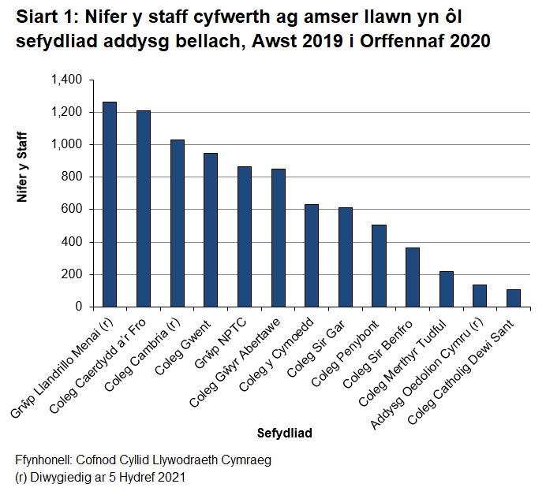546x495 pixels.
Task: Click the Coleg Cambria bar
Action: (178, 223)
